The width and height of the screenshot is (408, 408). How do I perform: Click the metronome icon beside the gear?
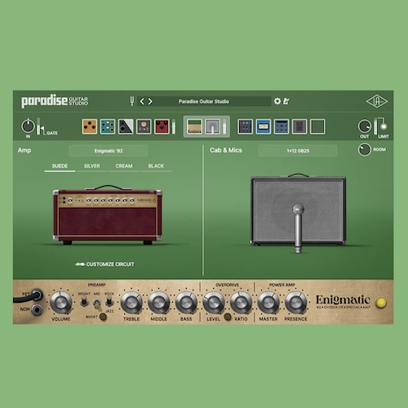click(286, 101)
